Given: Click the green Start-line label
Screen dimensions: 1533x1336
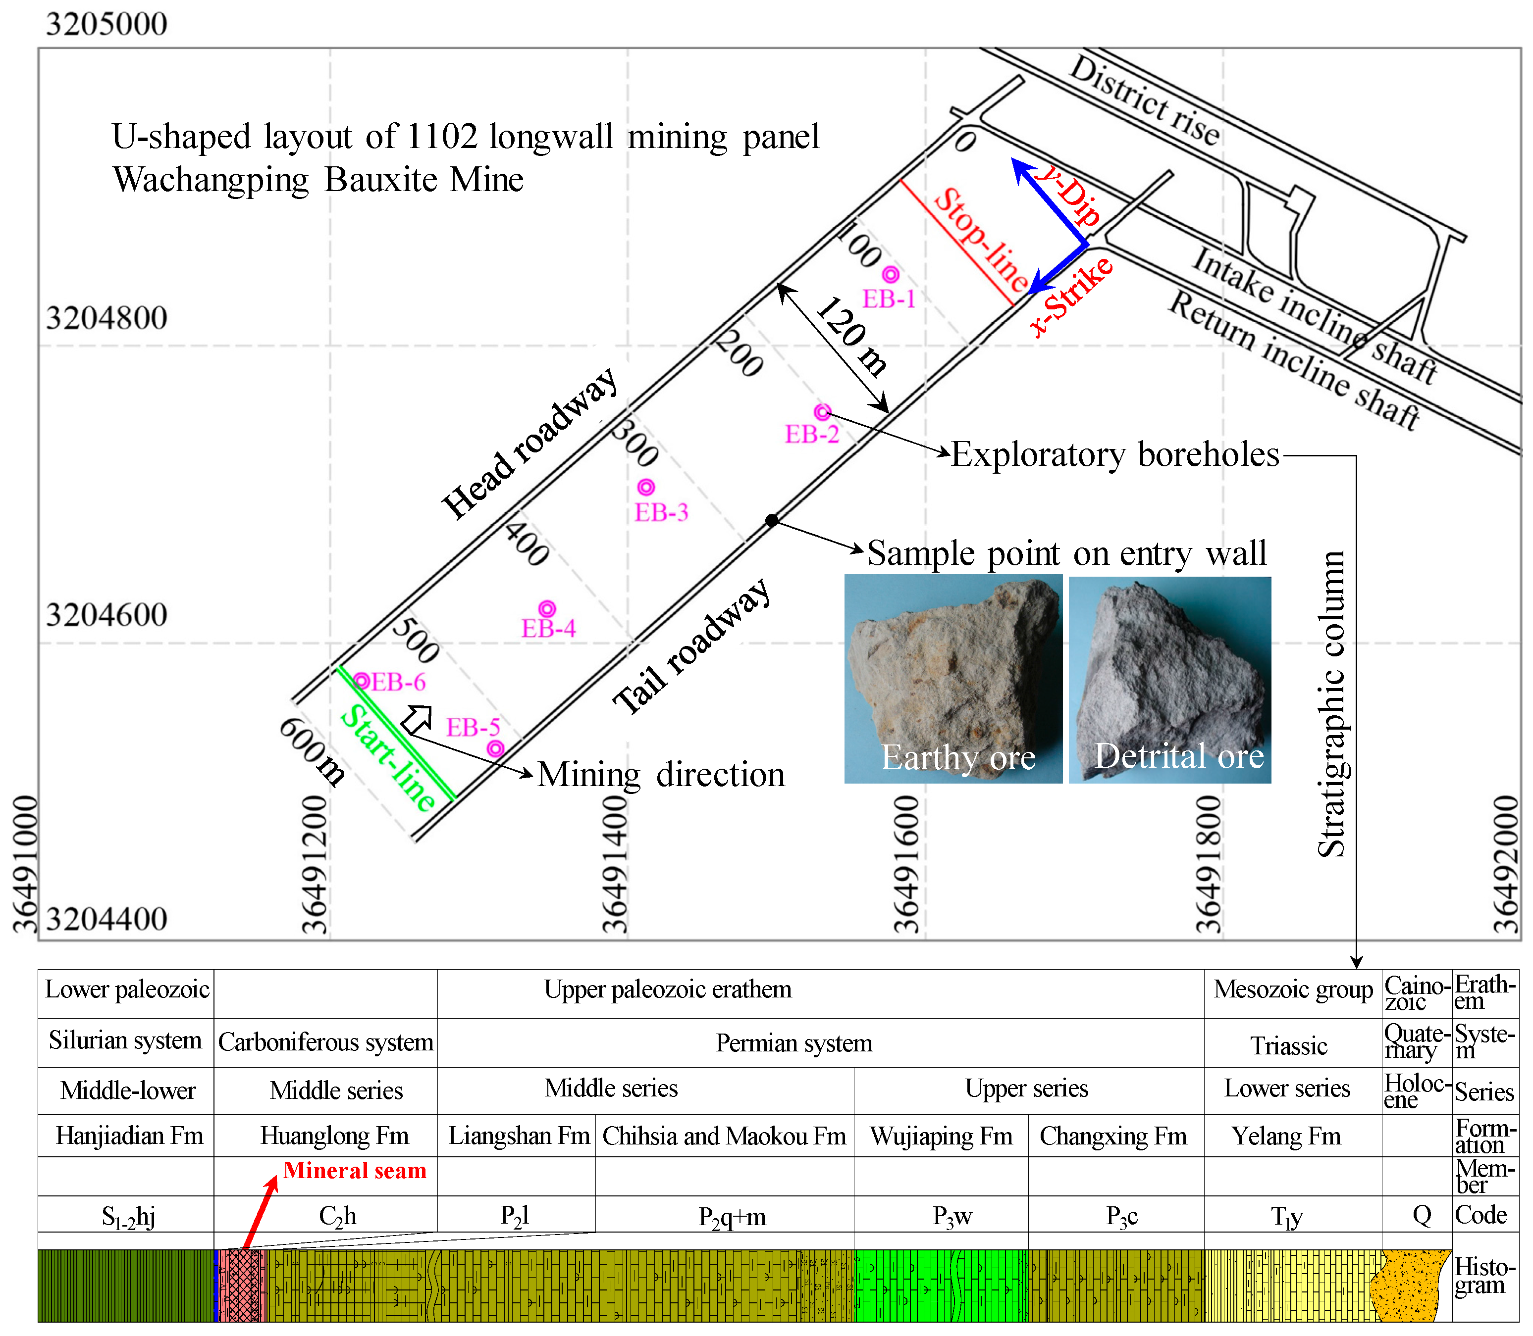Looking at the screenshot, I should click(x=387, y=758).
